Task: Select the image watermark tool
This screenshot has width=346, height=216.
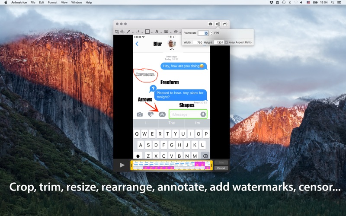Action: coord(166,32)
